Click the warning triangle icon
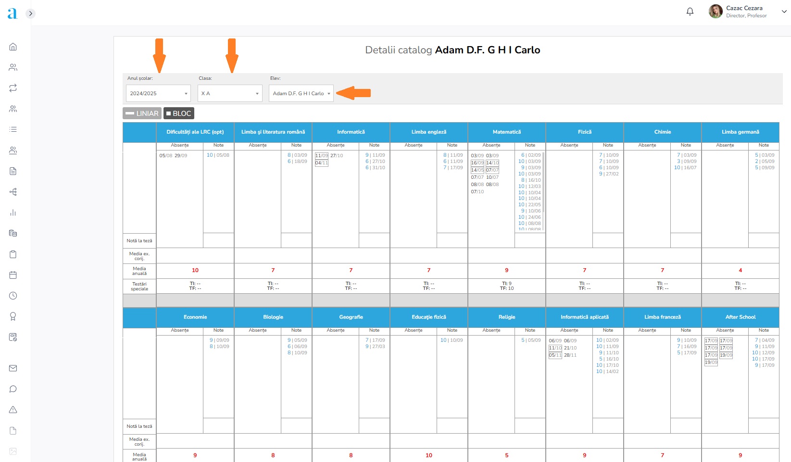 [13, 410]
